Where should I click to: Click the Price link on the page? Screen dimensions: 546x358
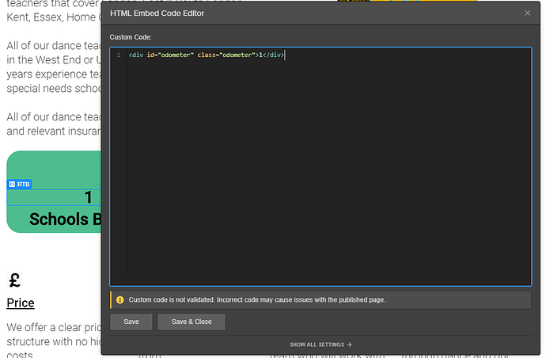(x=21, y=303)
